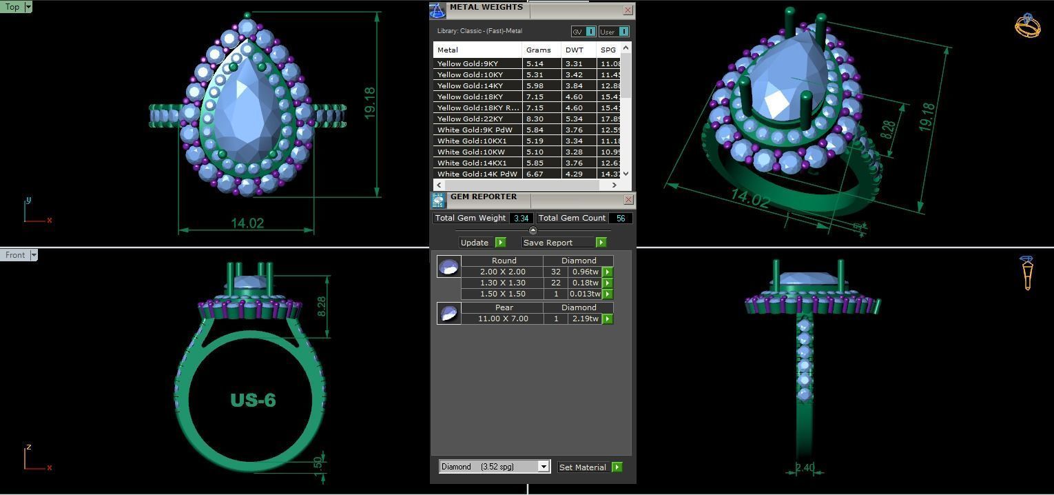This screenshot has height=495, width=1054.
Task: Open the Top viewport dropdown arrow
Action: coord(28,7)
